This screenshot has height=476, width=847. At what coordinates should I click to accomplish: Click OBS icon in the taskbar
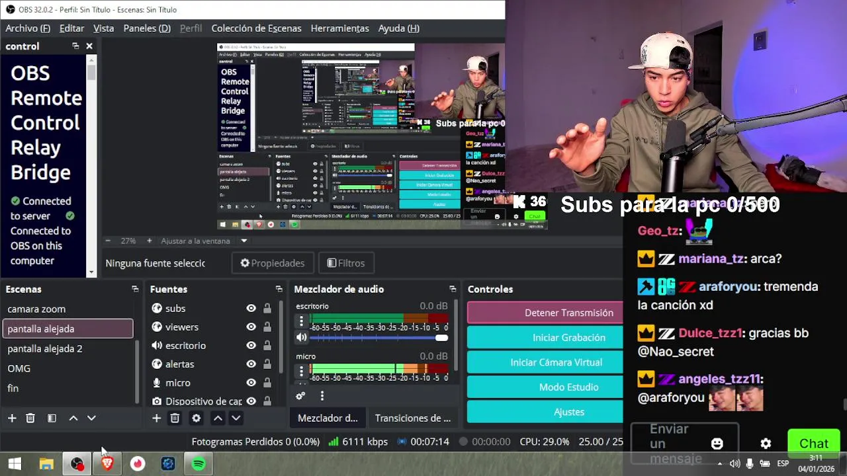click(77, 464)
